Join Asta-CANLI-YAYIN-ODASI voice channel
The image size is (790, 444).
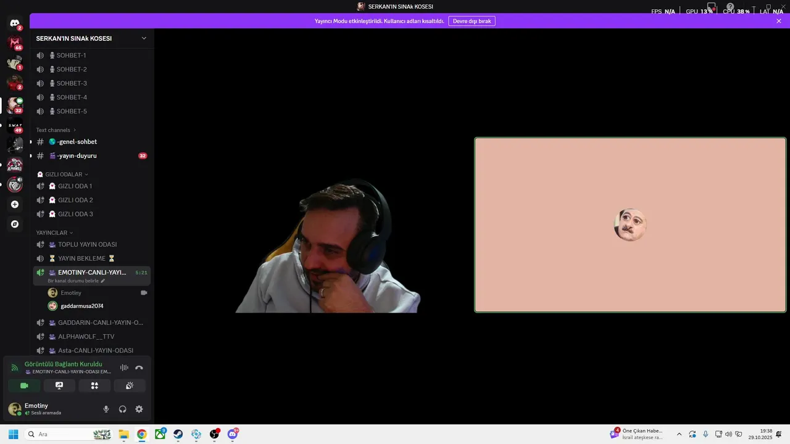(92, 350)
